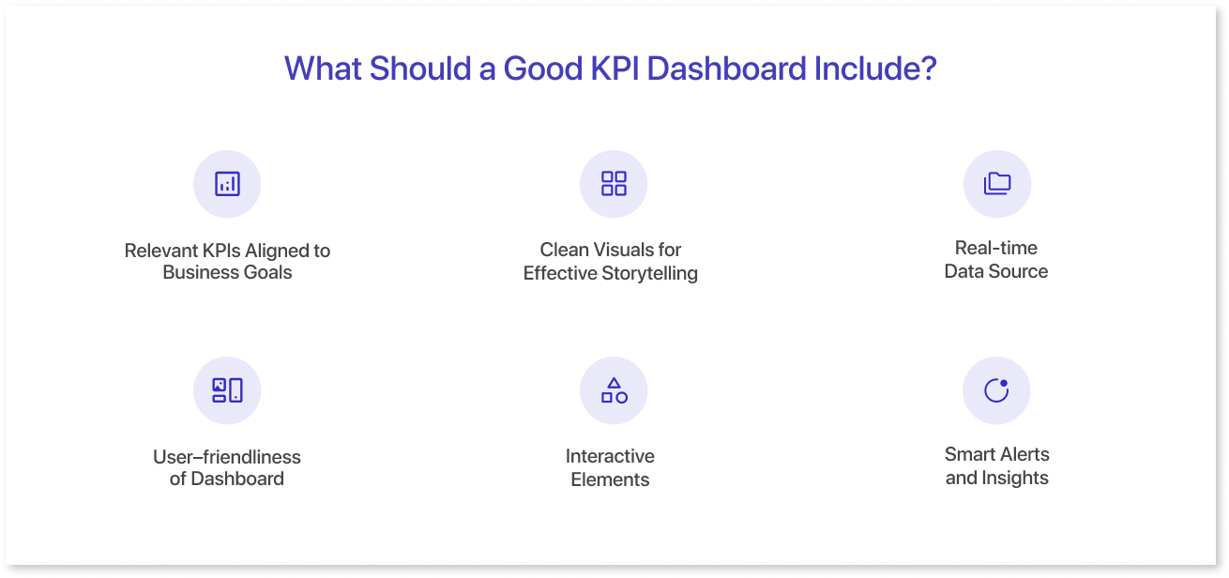Click the devices layout icon above User-friendliness
The width and height of the screenshot is (1229, 578).
pyautogui.click(x=227, y=390)
